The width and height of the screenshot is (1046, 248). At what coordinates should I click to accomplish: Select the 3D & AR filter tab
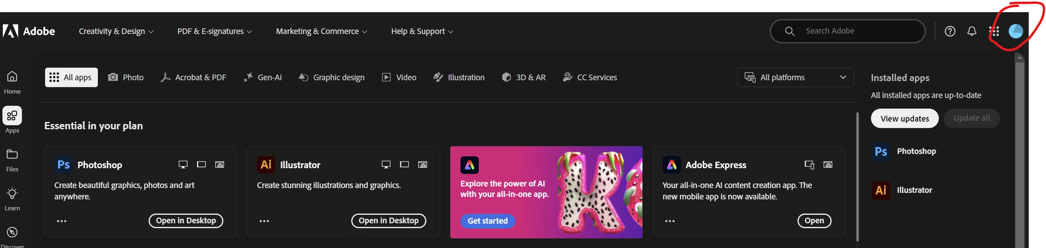[524, 77]
